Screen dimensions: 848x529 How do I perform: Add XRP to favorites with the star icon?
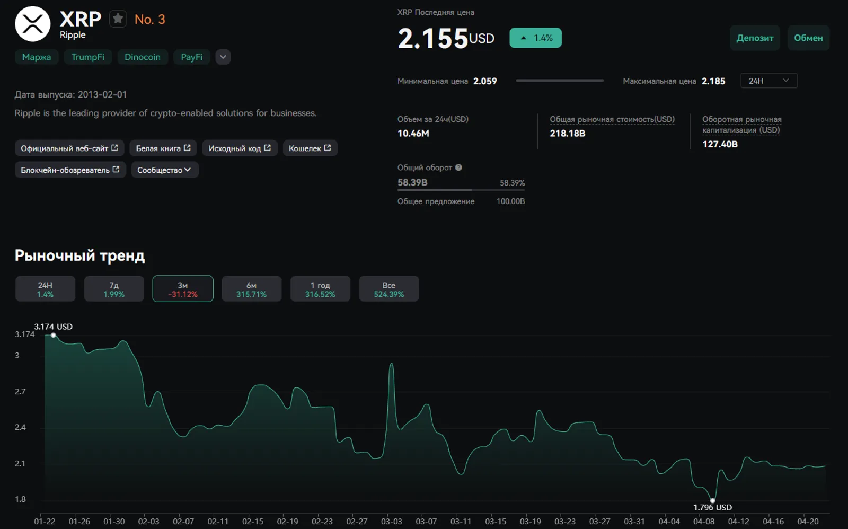click(118, 19)
